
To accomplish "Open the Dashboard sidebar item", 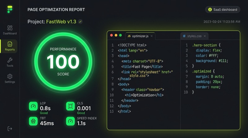I will (10, 30).
